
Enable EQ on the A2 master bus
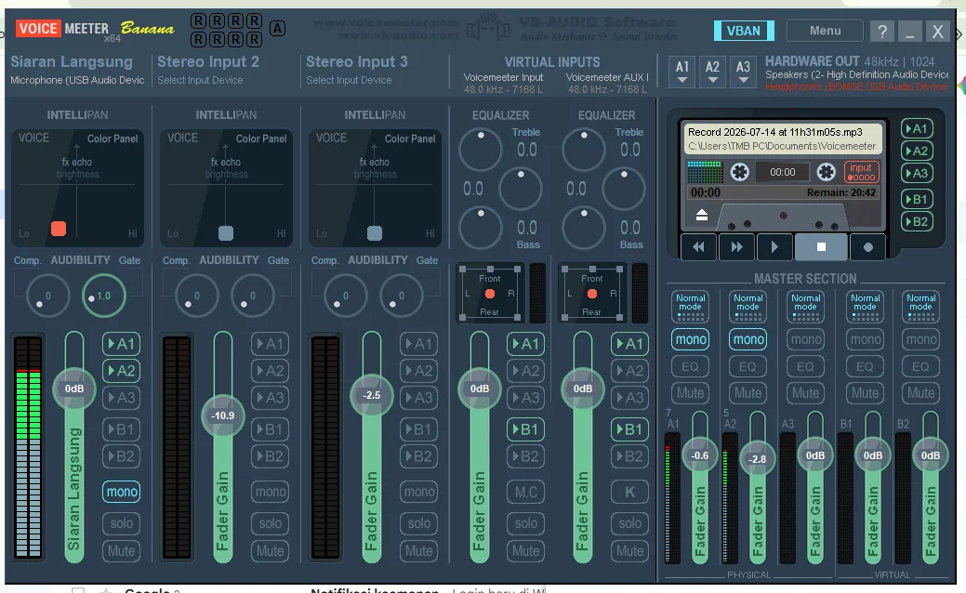(x=748, y=366)
